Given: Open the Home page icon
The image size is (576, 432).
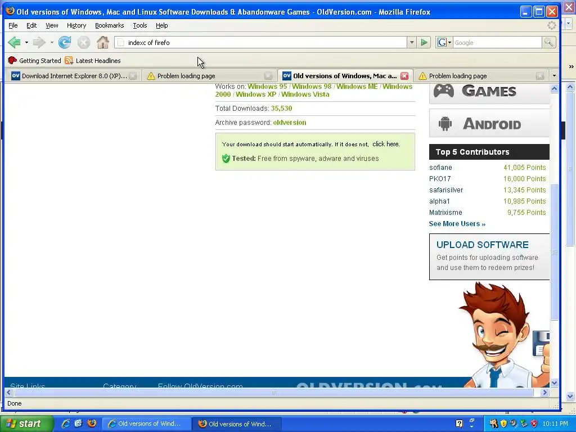Looking at the screenshot, I should (x=103, y=43).
